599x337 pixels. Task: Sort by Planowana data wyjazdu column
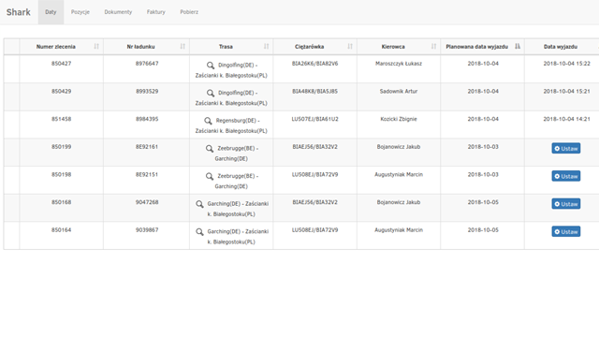pyautogui.click(x=483, y=47)
